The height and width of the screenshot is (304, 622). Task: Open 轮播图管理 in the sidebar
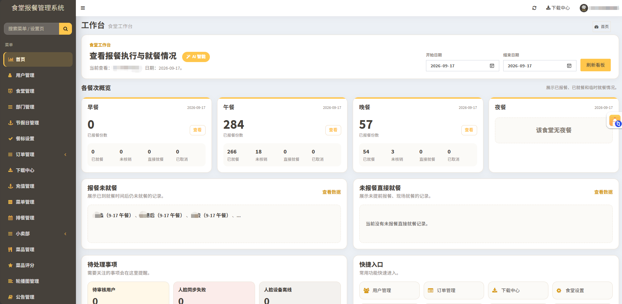(38, 281)
